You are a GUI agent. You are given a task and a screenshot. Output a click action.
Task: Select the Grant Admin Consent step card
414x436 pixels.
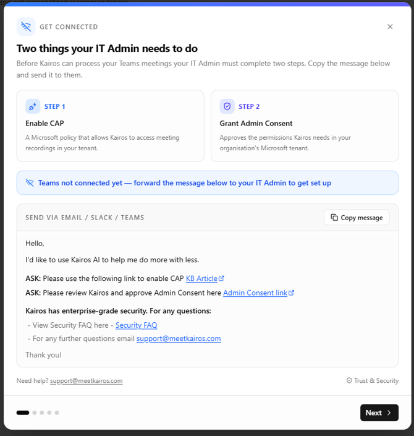click(305, 126)
